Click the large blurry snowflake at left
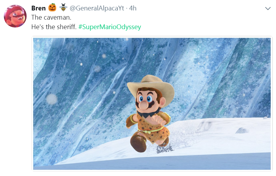Screen dimensions: 276x176 [52, 99]
